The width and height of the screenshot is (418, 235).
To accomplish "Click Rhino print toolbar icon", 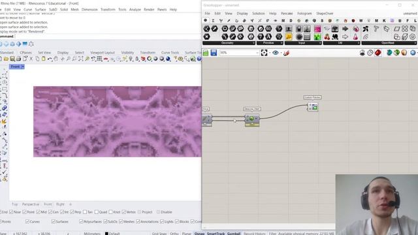I will click(18, 59).
